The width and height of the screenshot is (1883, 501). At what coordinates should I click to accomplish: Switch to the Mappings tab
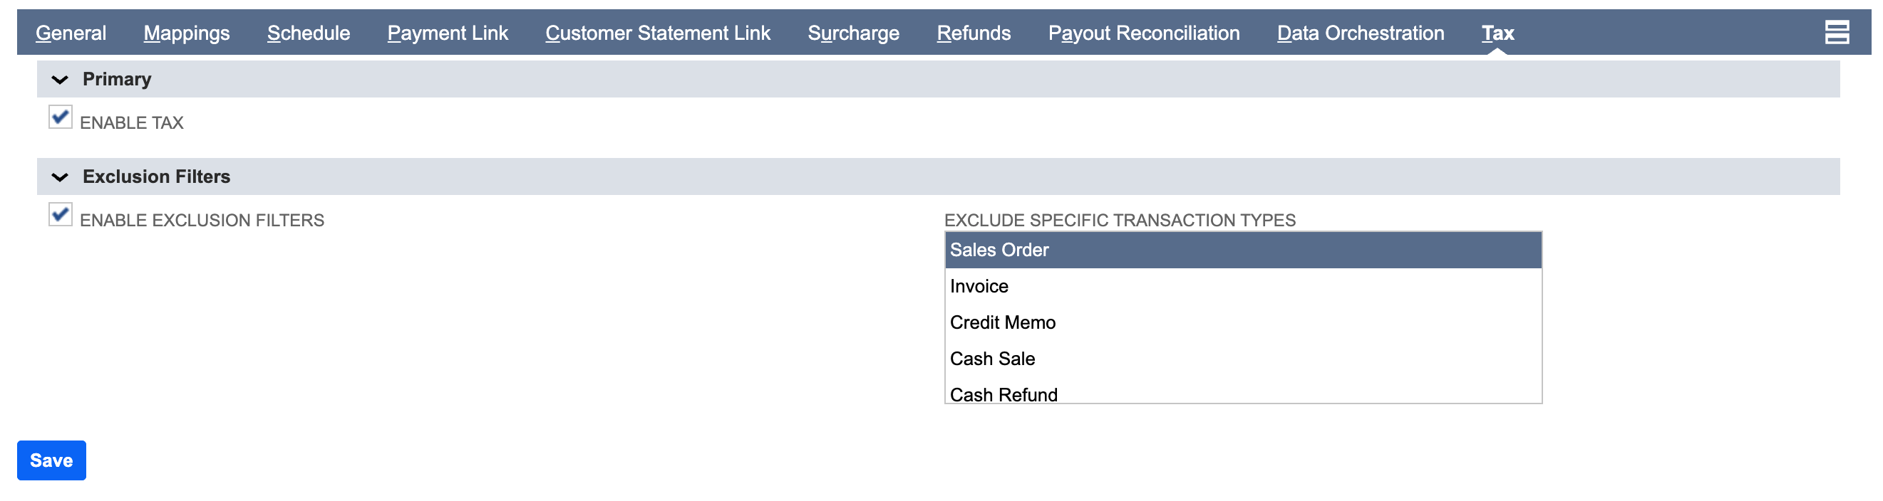pos(187,33)
